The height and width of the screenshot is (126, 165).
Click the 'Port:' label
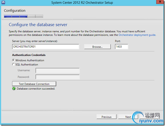pyautogui.click(x=118, y=41)
